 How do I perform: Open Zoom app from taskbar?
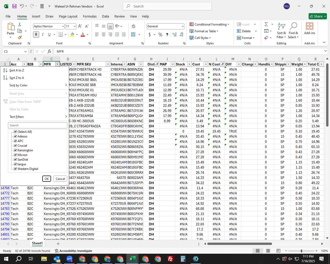coord(69,259)
